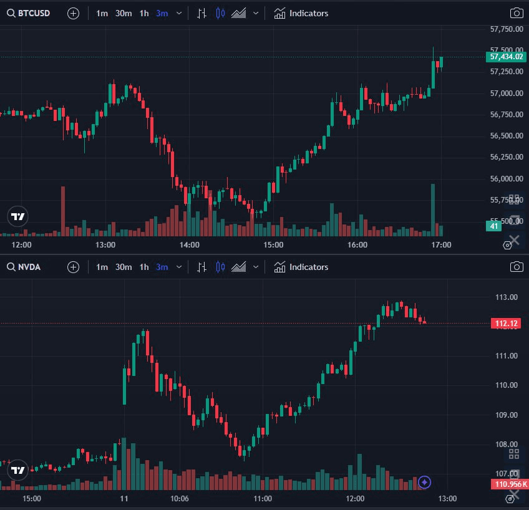Switch the BTCUSD chart to 30m interval
Viewport: 529px width, 510px height.
(x=124, y=14)
